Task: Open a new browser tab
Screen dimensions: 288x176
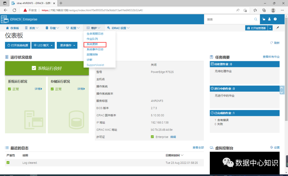Action: point(61,3)
